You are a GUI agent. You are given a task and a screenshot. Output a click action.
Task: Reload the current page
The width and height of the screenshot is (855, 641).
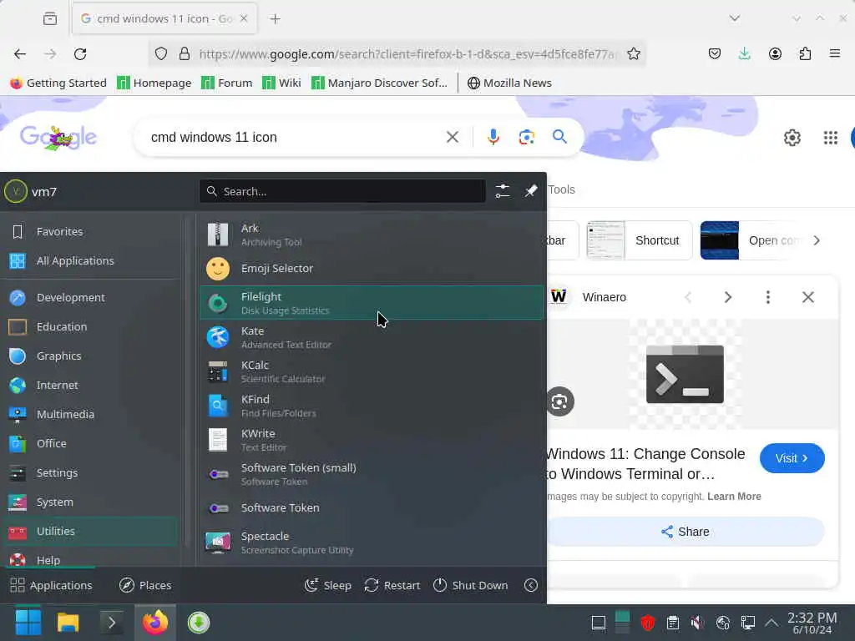pos(80,53)
